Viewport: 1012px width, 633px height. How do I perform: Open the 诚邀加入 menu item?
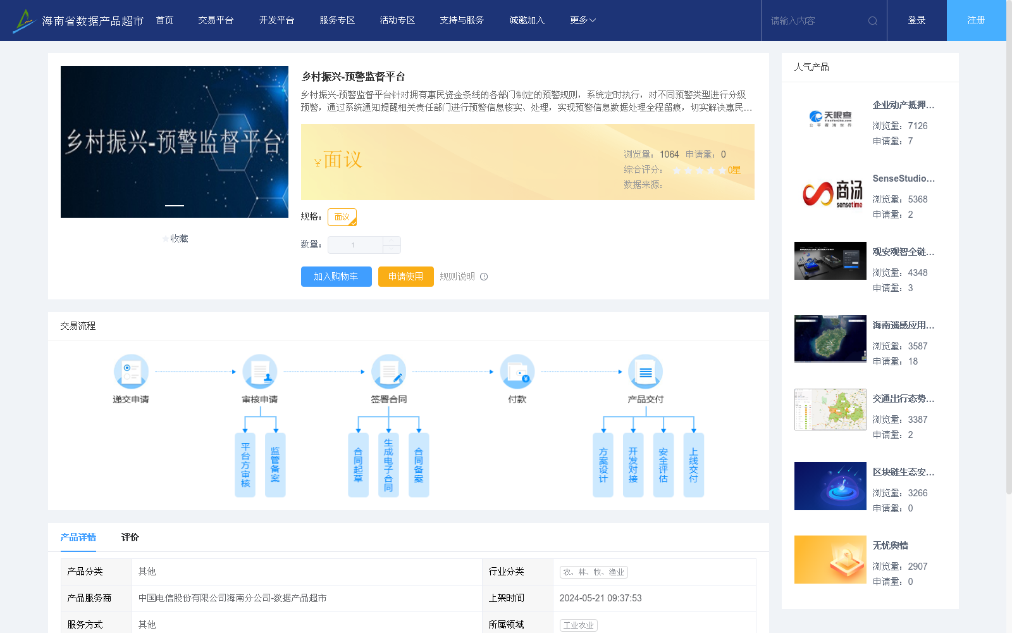(x=527, y=20)
